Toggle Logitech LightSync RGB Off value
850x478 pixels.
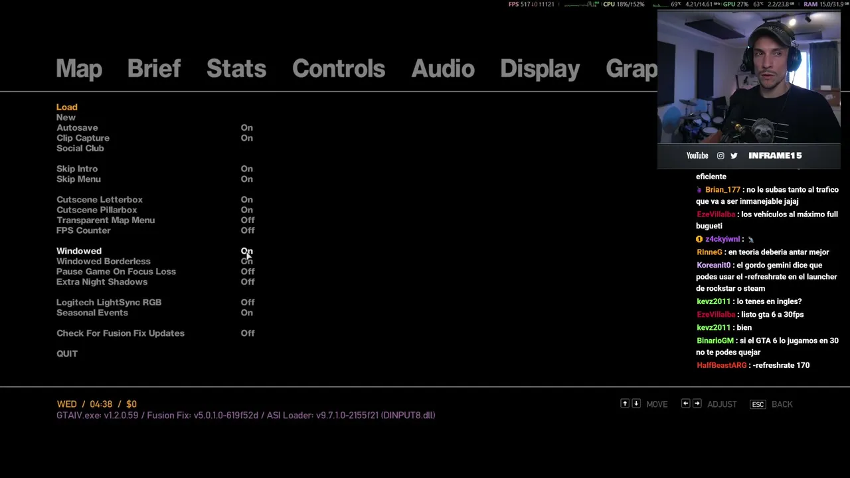point(248,302)
